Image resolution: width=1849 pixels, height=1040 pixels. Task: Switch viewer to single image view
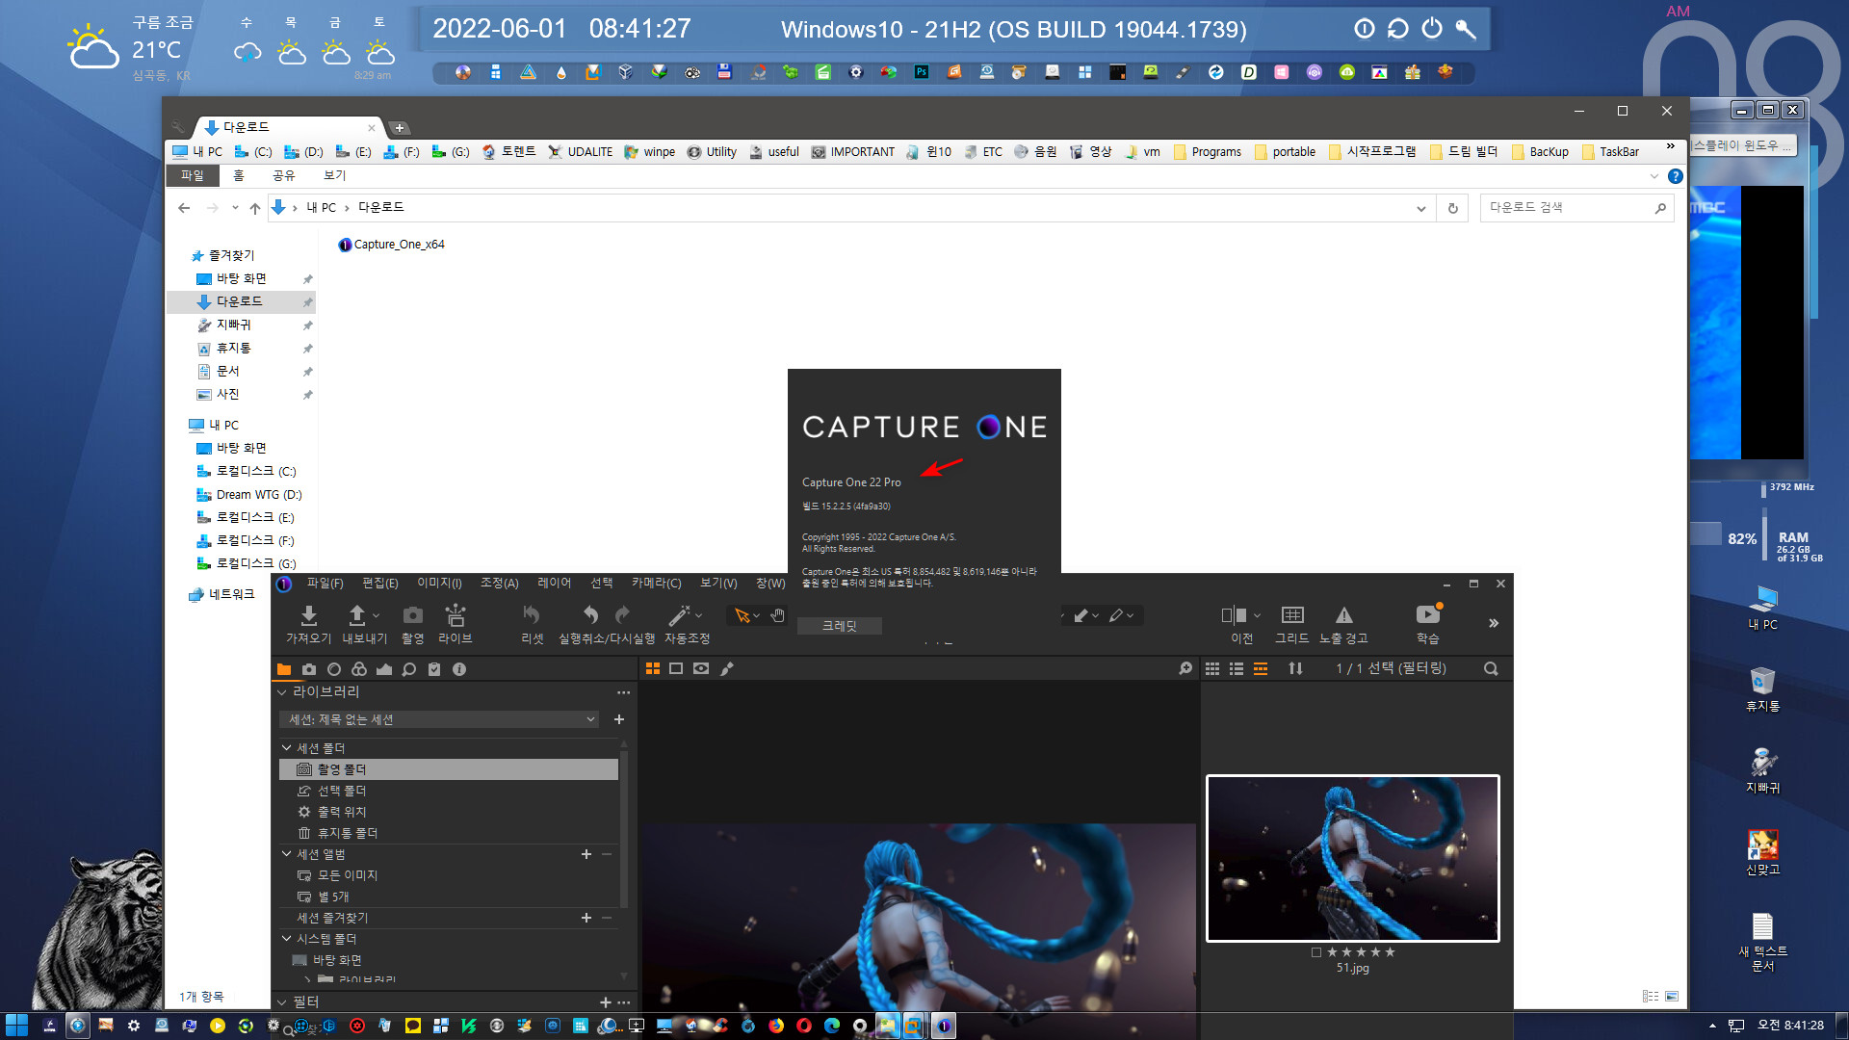point(676,668)
